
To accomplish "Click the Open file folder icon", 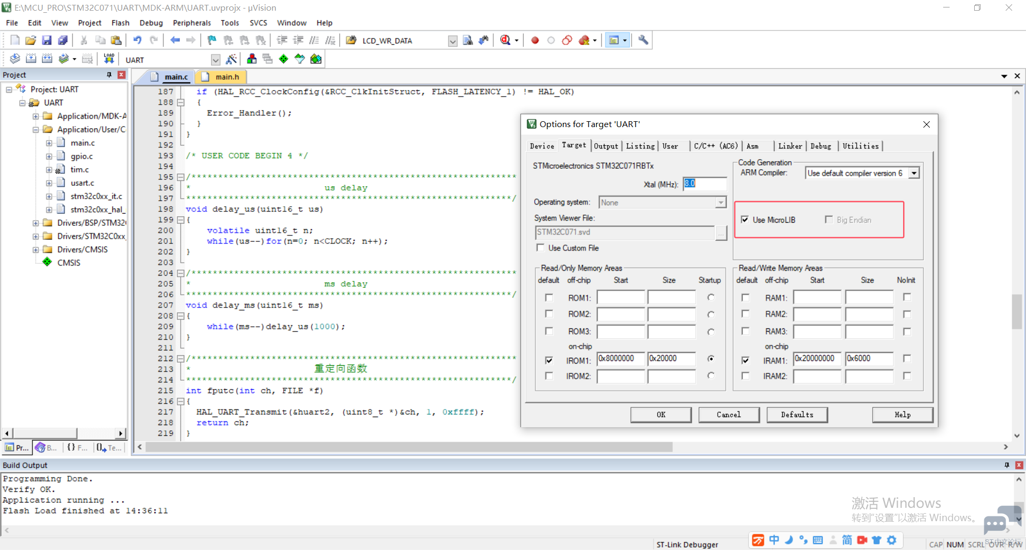I will (30, 40).
